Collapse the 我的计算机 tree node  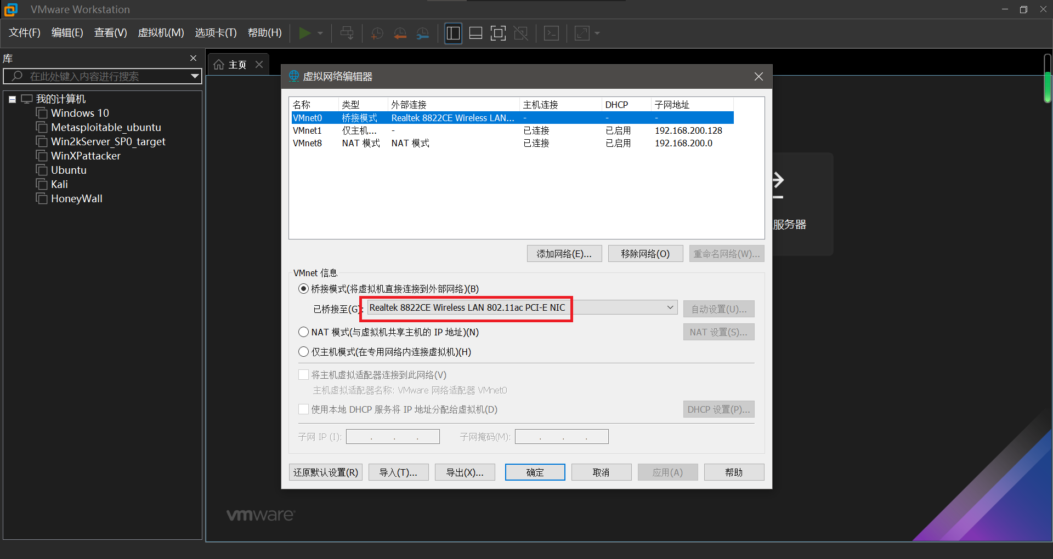[x=12, y=99]
